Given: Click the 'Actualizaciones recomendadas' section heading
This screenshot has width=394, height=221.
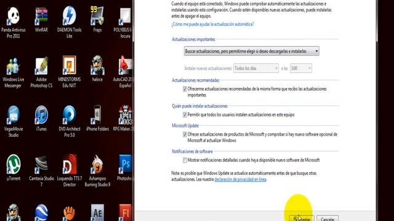Looking at the screenshot, I should tap(196, 80).
